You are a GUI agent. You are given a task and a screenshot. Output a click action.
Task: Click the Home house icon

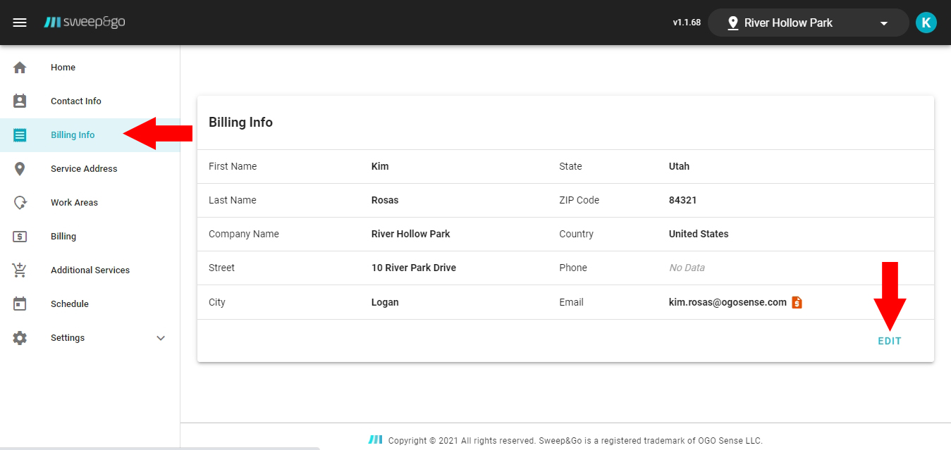(x=20, y=68)
